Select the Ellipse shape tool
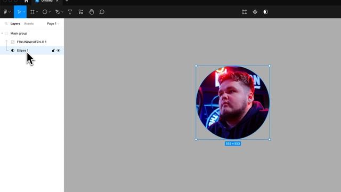 pyautogui.click(x=45, y=12)
